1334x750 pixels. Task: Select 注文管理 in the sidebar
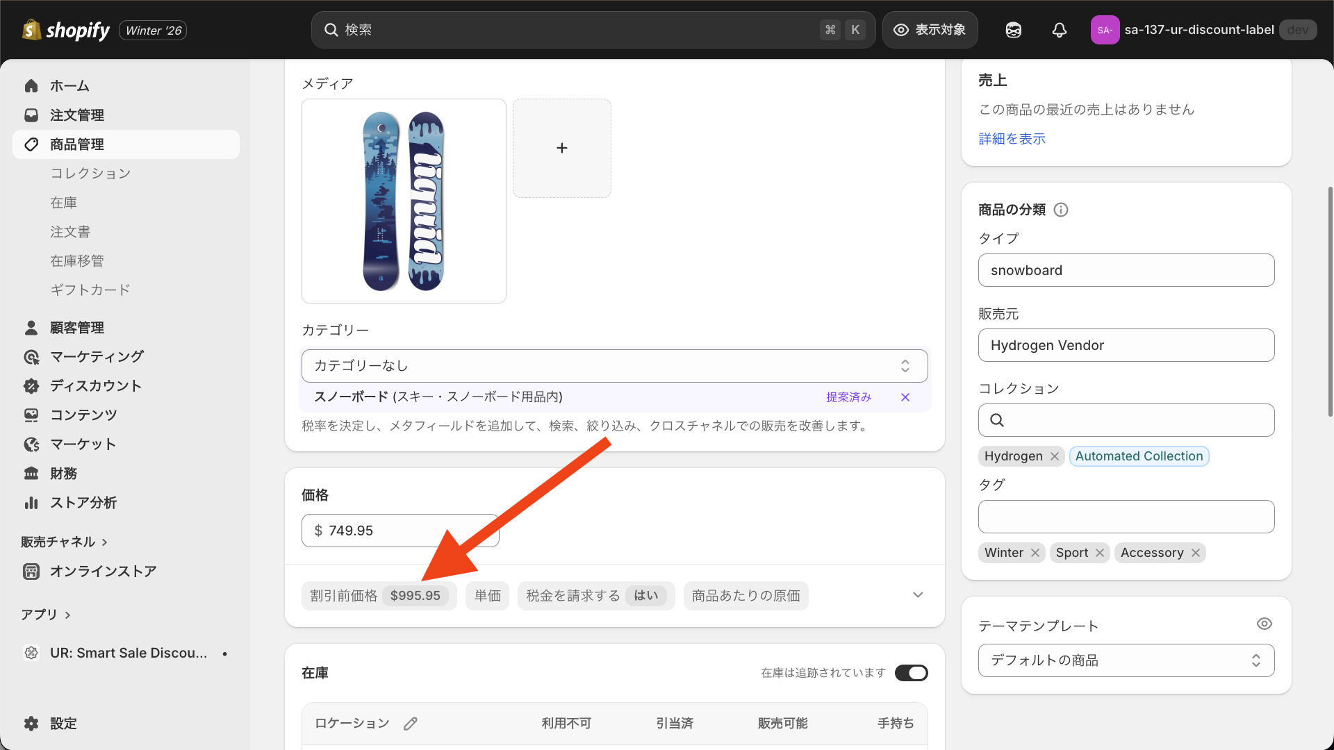pos(76,115)
